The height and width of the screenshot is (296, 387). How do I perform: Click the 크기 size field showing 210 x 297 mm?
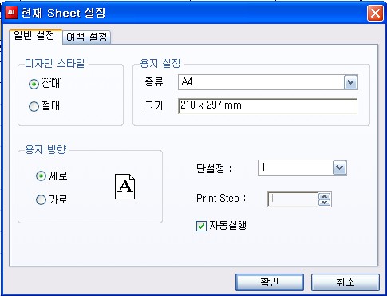pos(267,106)
